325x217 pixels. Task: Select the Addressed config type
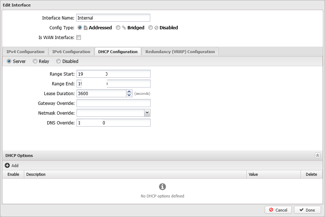pyautogui.click(x=80, y=28)
